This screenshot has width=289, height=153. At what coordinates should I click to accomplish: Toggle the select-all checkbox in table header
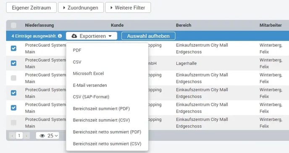(x=13, y=25)
